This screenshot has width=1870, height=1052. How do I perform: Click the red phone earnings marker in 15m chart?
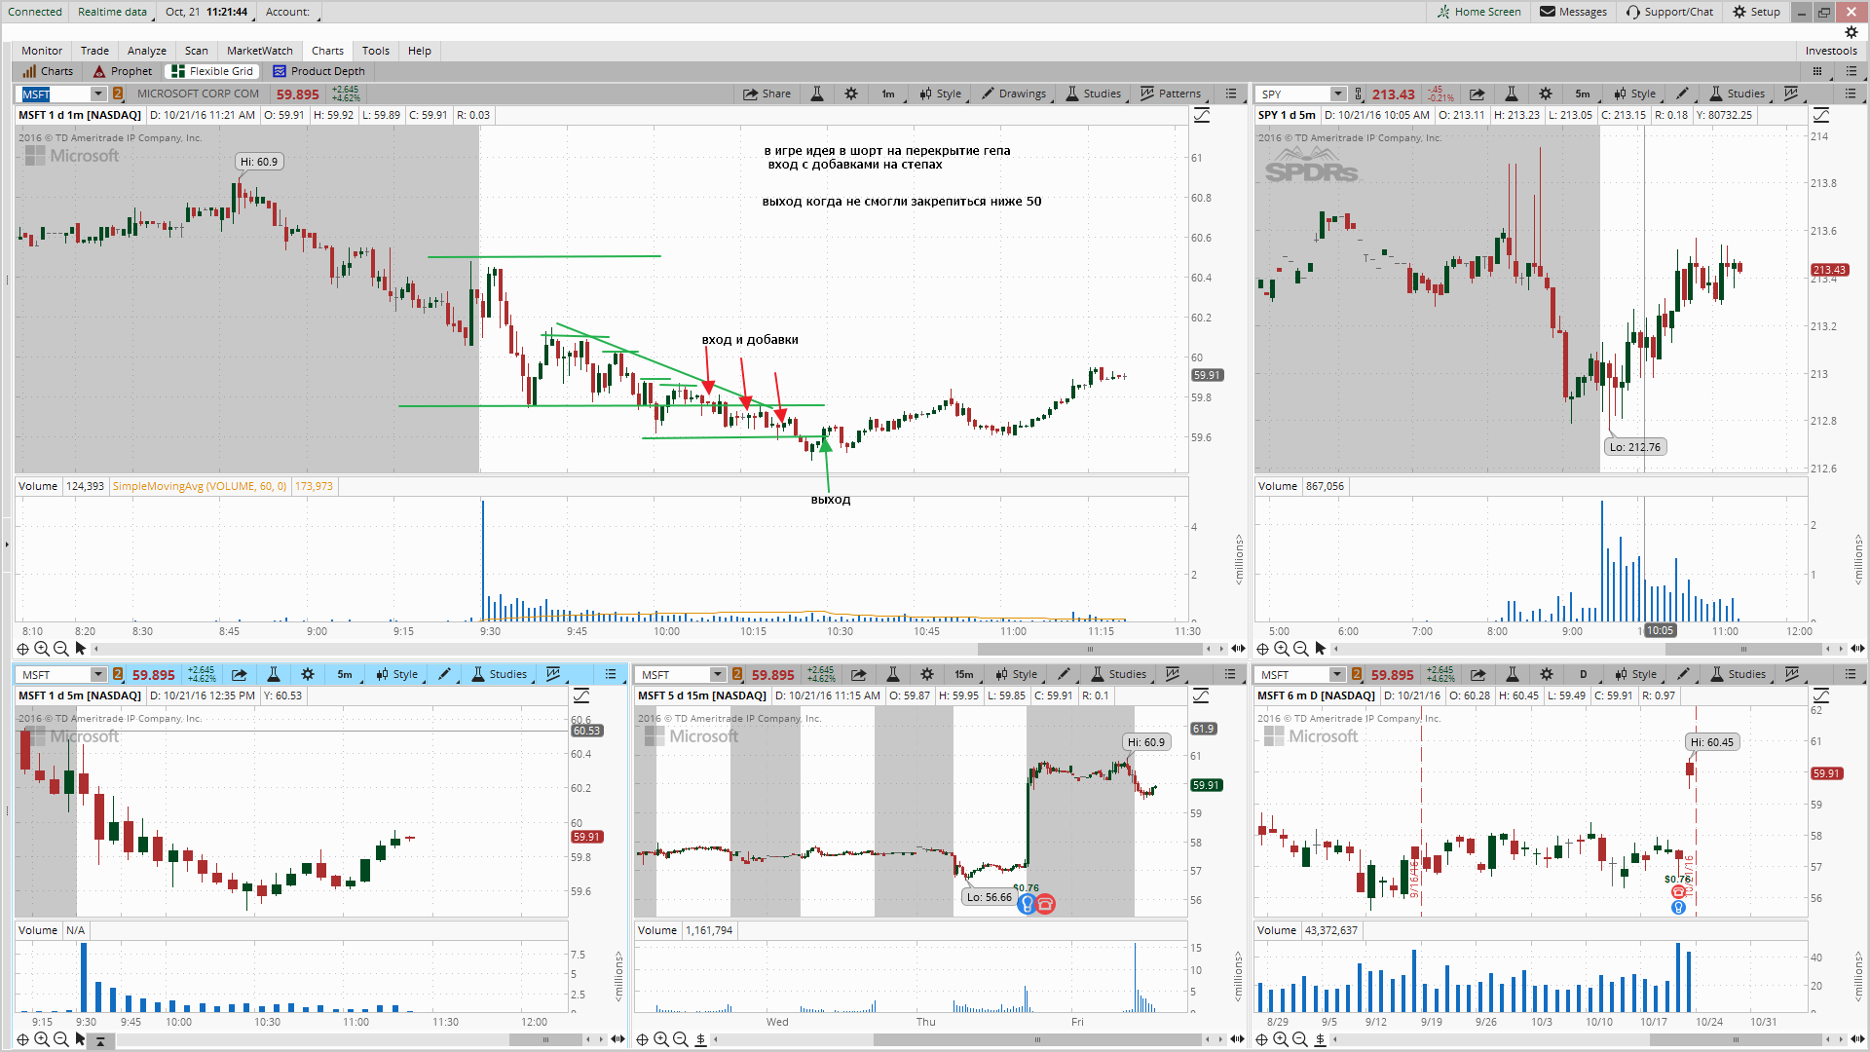click(1045, 905)
